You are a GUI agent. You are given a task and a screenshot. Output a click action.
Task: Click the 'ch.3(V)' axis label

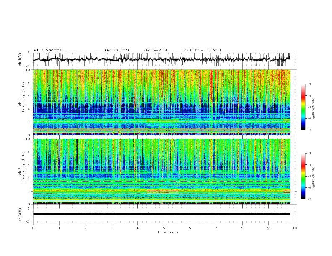[x=20, y=215]
